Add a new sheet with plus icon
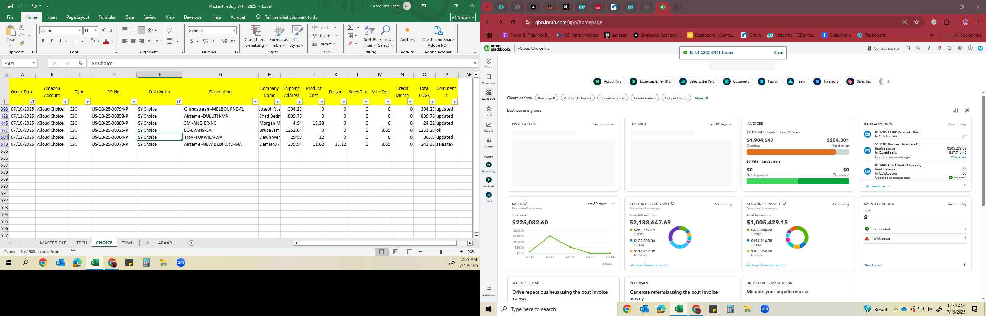This screenshot has height=316, width=986. 192,243
